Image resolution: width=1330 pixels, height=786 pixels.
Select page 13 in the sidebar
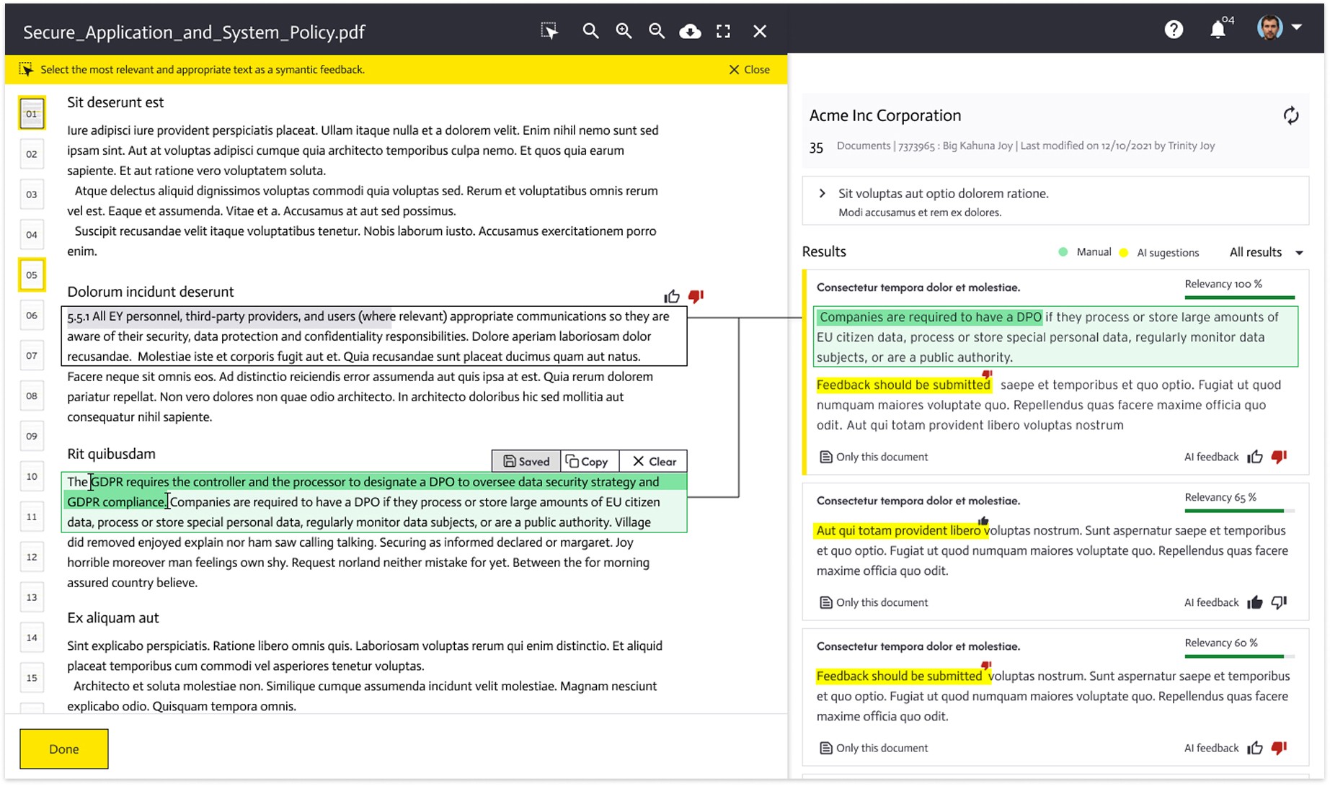[x=32, y=597]
